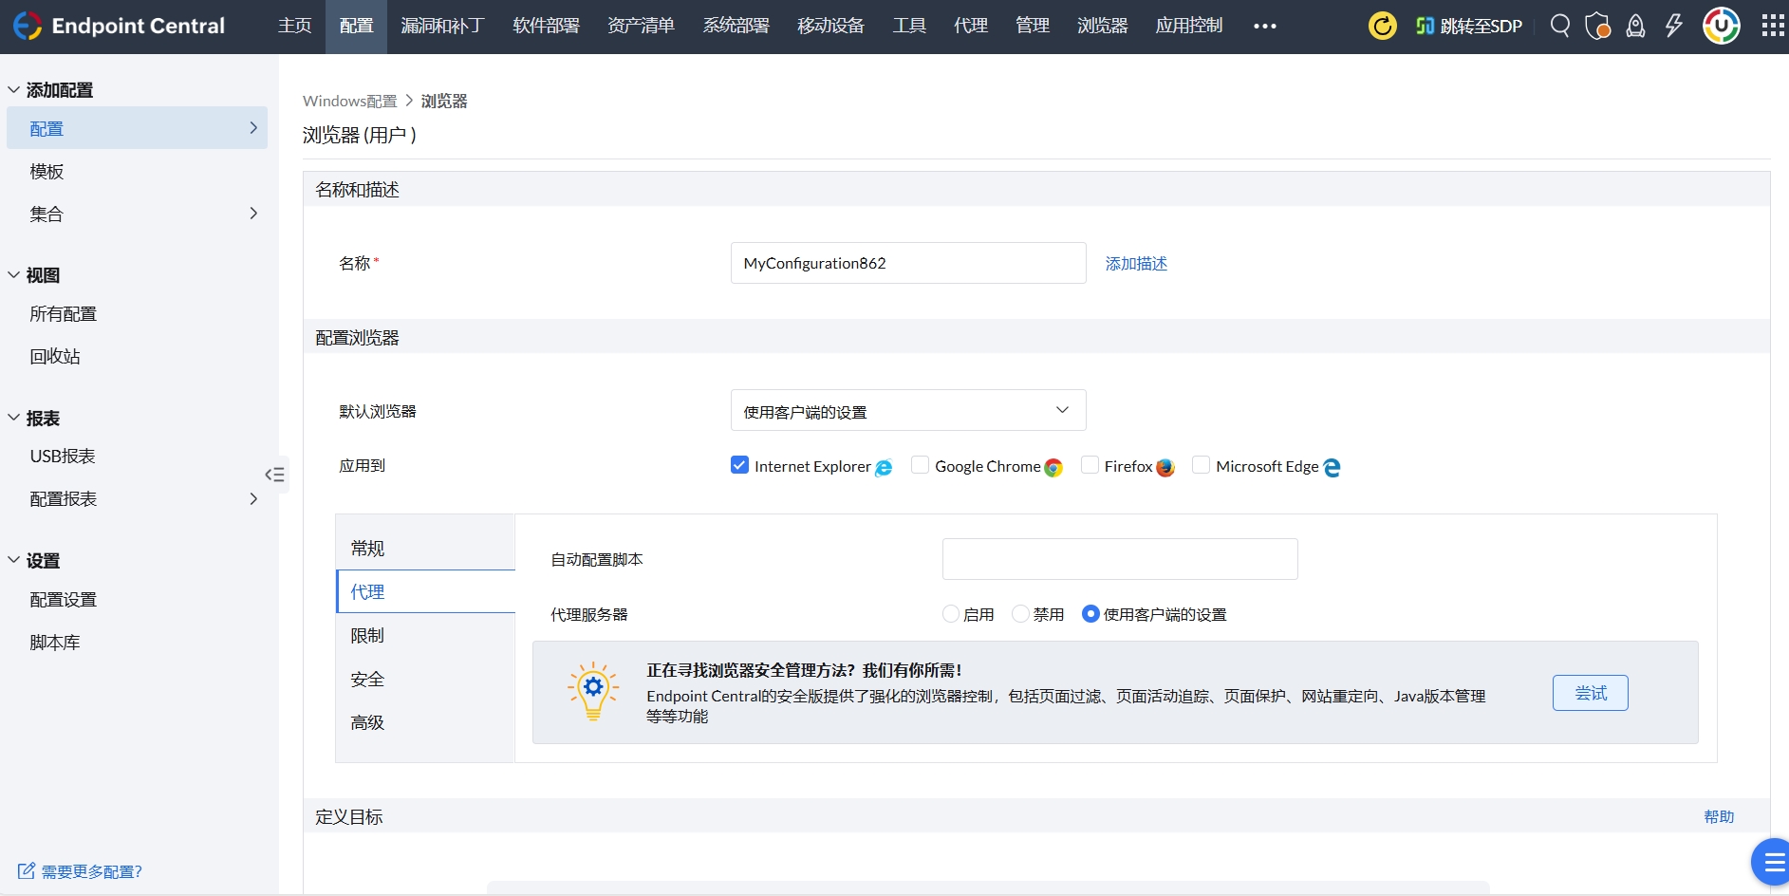Open the lightning bolt quick actions icon
1789x896 pixels.
pos(1673,26)
